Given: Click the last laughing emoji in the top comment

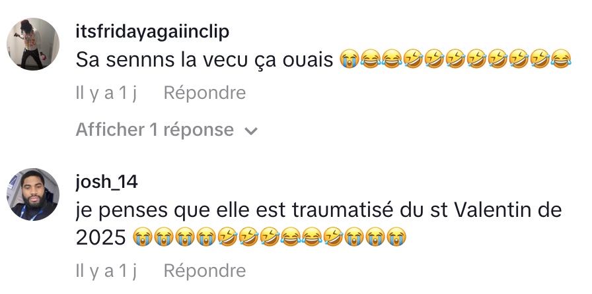Looking at the screenshot, I should (562, 59).
